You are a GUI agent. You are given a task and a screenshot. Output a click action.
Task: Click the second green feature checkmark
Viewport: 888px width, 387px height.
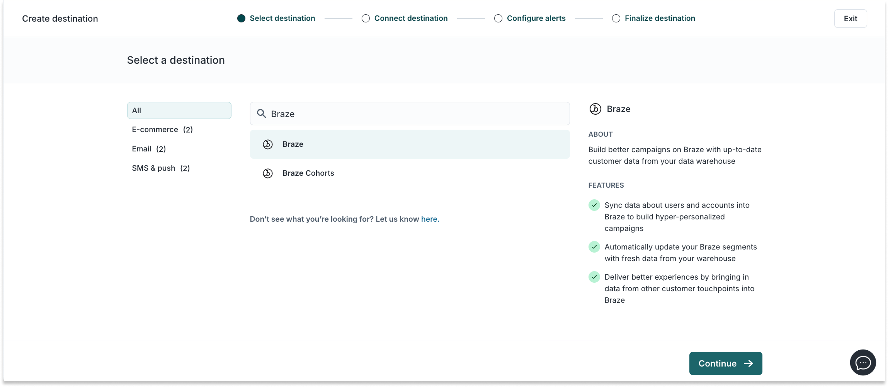(594, 247)
